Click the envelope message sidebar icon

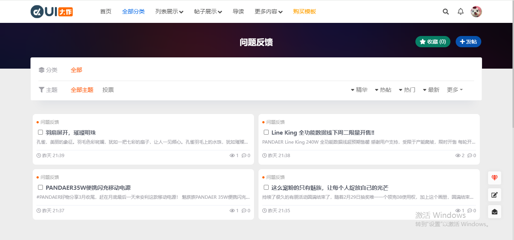pos(494,212)
